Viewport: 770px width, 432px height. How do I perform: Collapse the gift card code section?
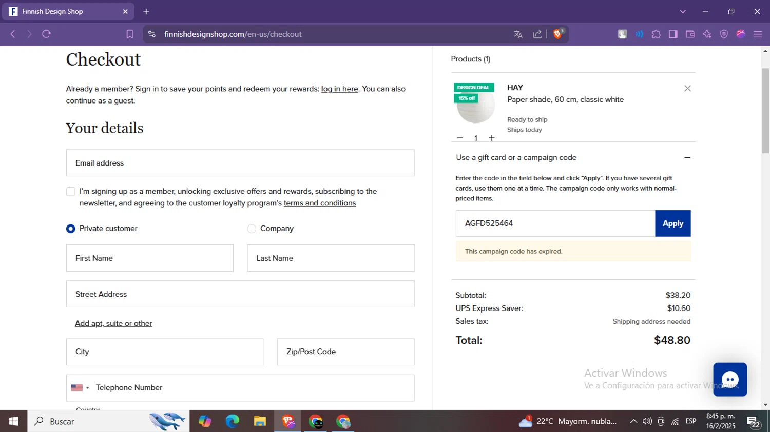pos(687,158)
